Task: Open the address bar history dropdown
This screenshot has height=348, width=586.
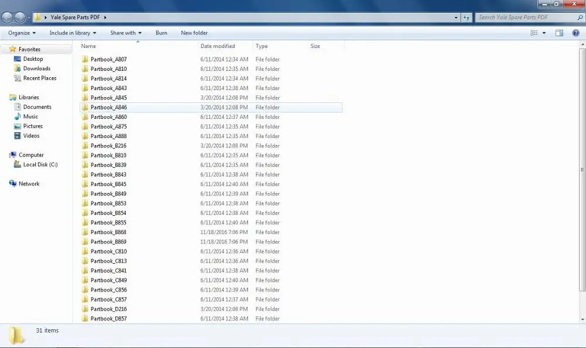Action: tap(456, 17)
